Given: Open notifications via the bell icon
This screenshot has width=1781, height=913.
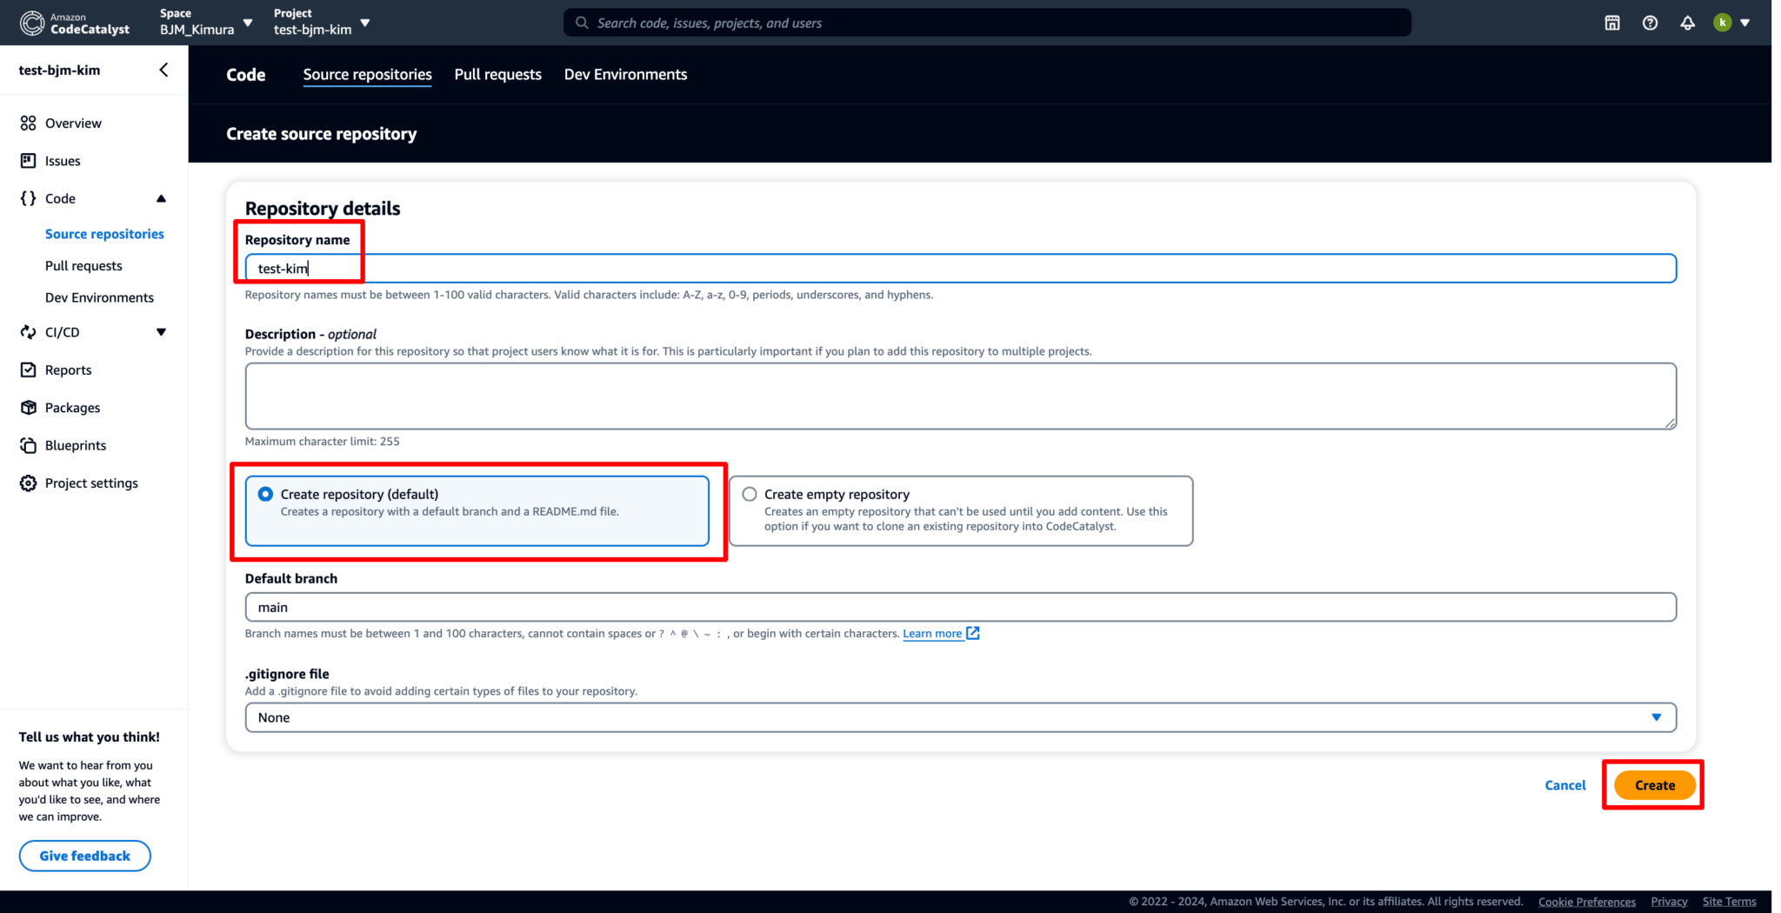Looking at the screenshot, I should 1688,23.
